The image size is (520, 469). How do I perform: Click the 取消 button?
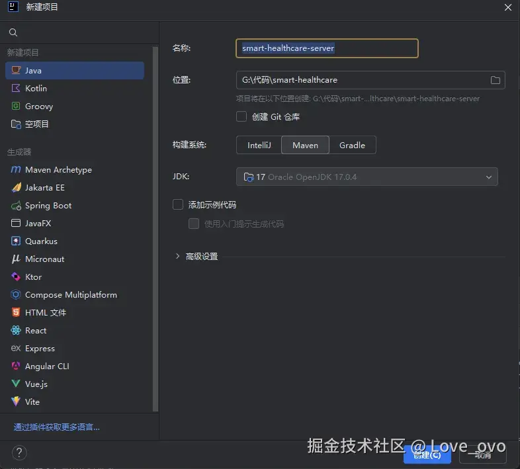pos(482,454)
